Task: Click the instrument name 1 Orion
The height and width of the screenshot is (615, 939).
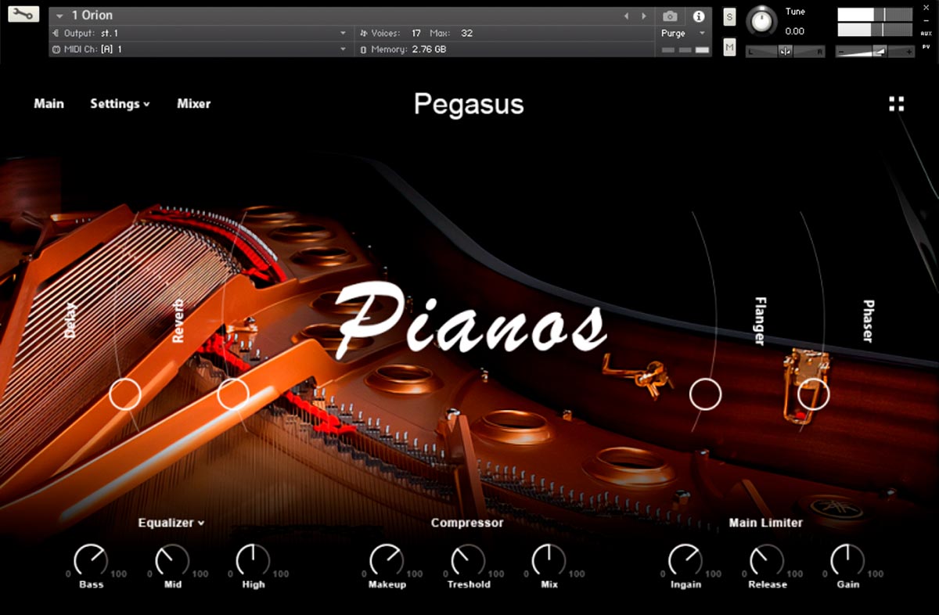Action: click(x=92, y=16)
